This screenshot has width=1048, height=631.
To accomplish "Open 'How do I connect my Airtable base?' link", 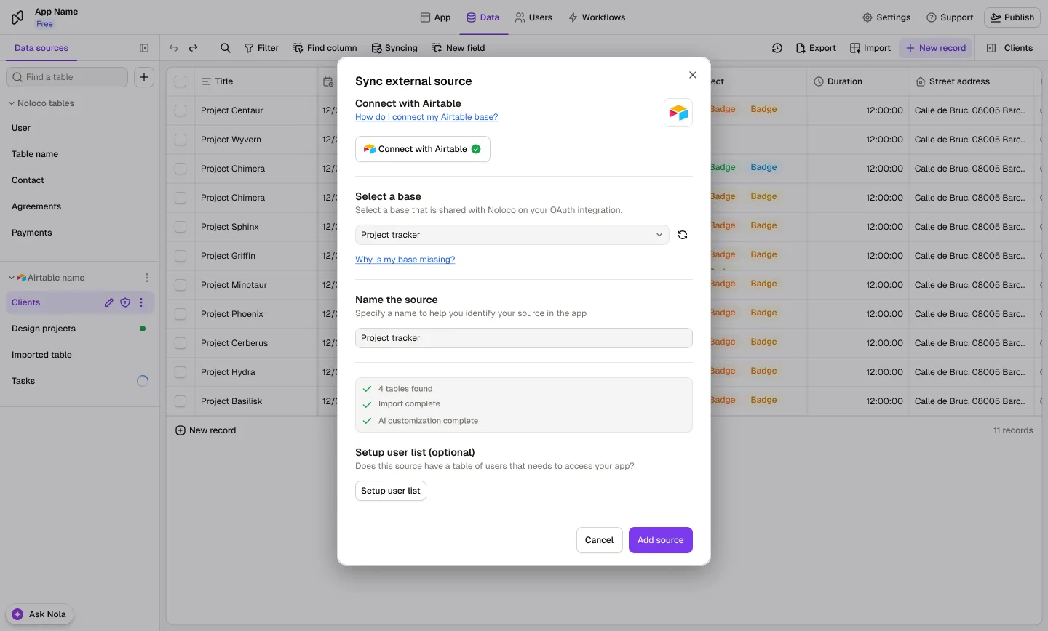I will pos(426,117).
